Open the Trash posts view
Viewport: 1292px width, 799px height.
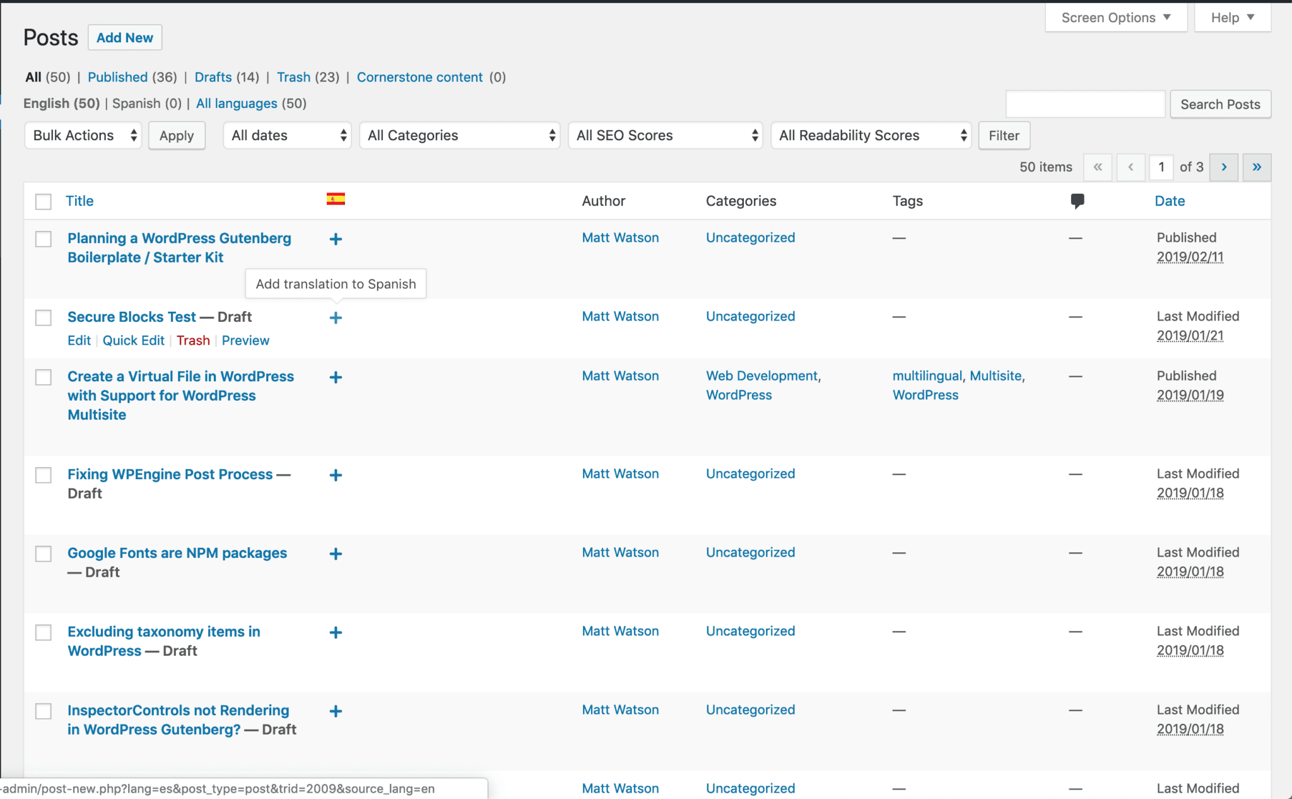(x=294, y=77)
